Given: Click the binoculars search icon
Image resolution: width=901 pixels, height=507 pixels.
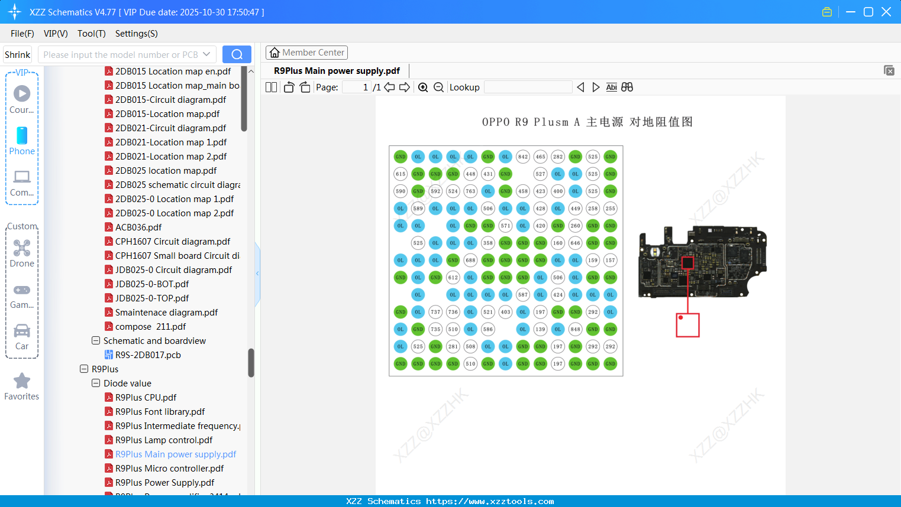Looking at the screenshot, I should pos(627,87).
